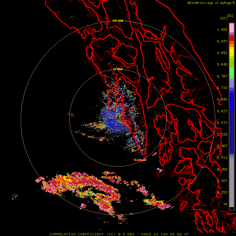236x236 pixels.
Task: Click the 1.000 scale value
Action: click(x=222, y=29)
